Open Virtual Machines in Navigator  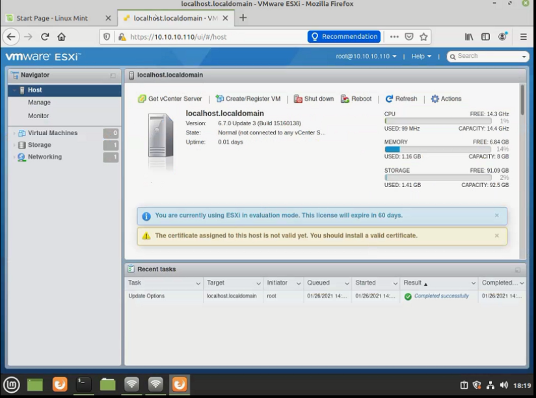point(53,133)
